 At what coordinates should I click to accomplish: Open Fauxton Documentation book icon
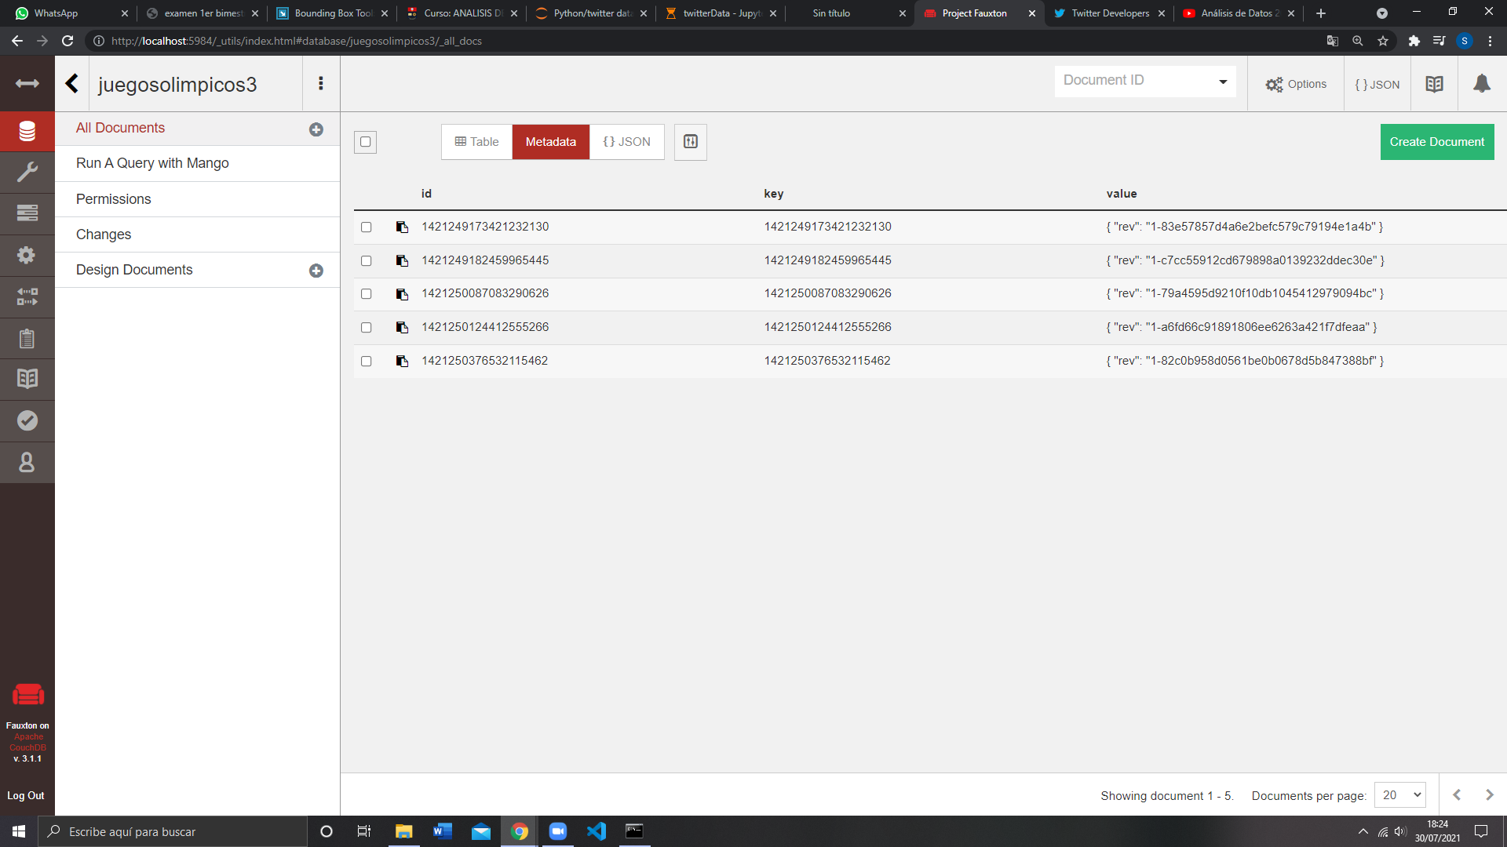pos(27,379)
